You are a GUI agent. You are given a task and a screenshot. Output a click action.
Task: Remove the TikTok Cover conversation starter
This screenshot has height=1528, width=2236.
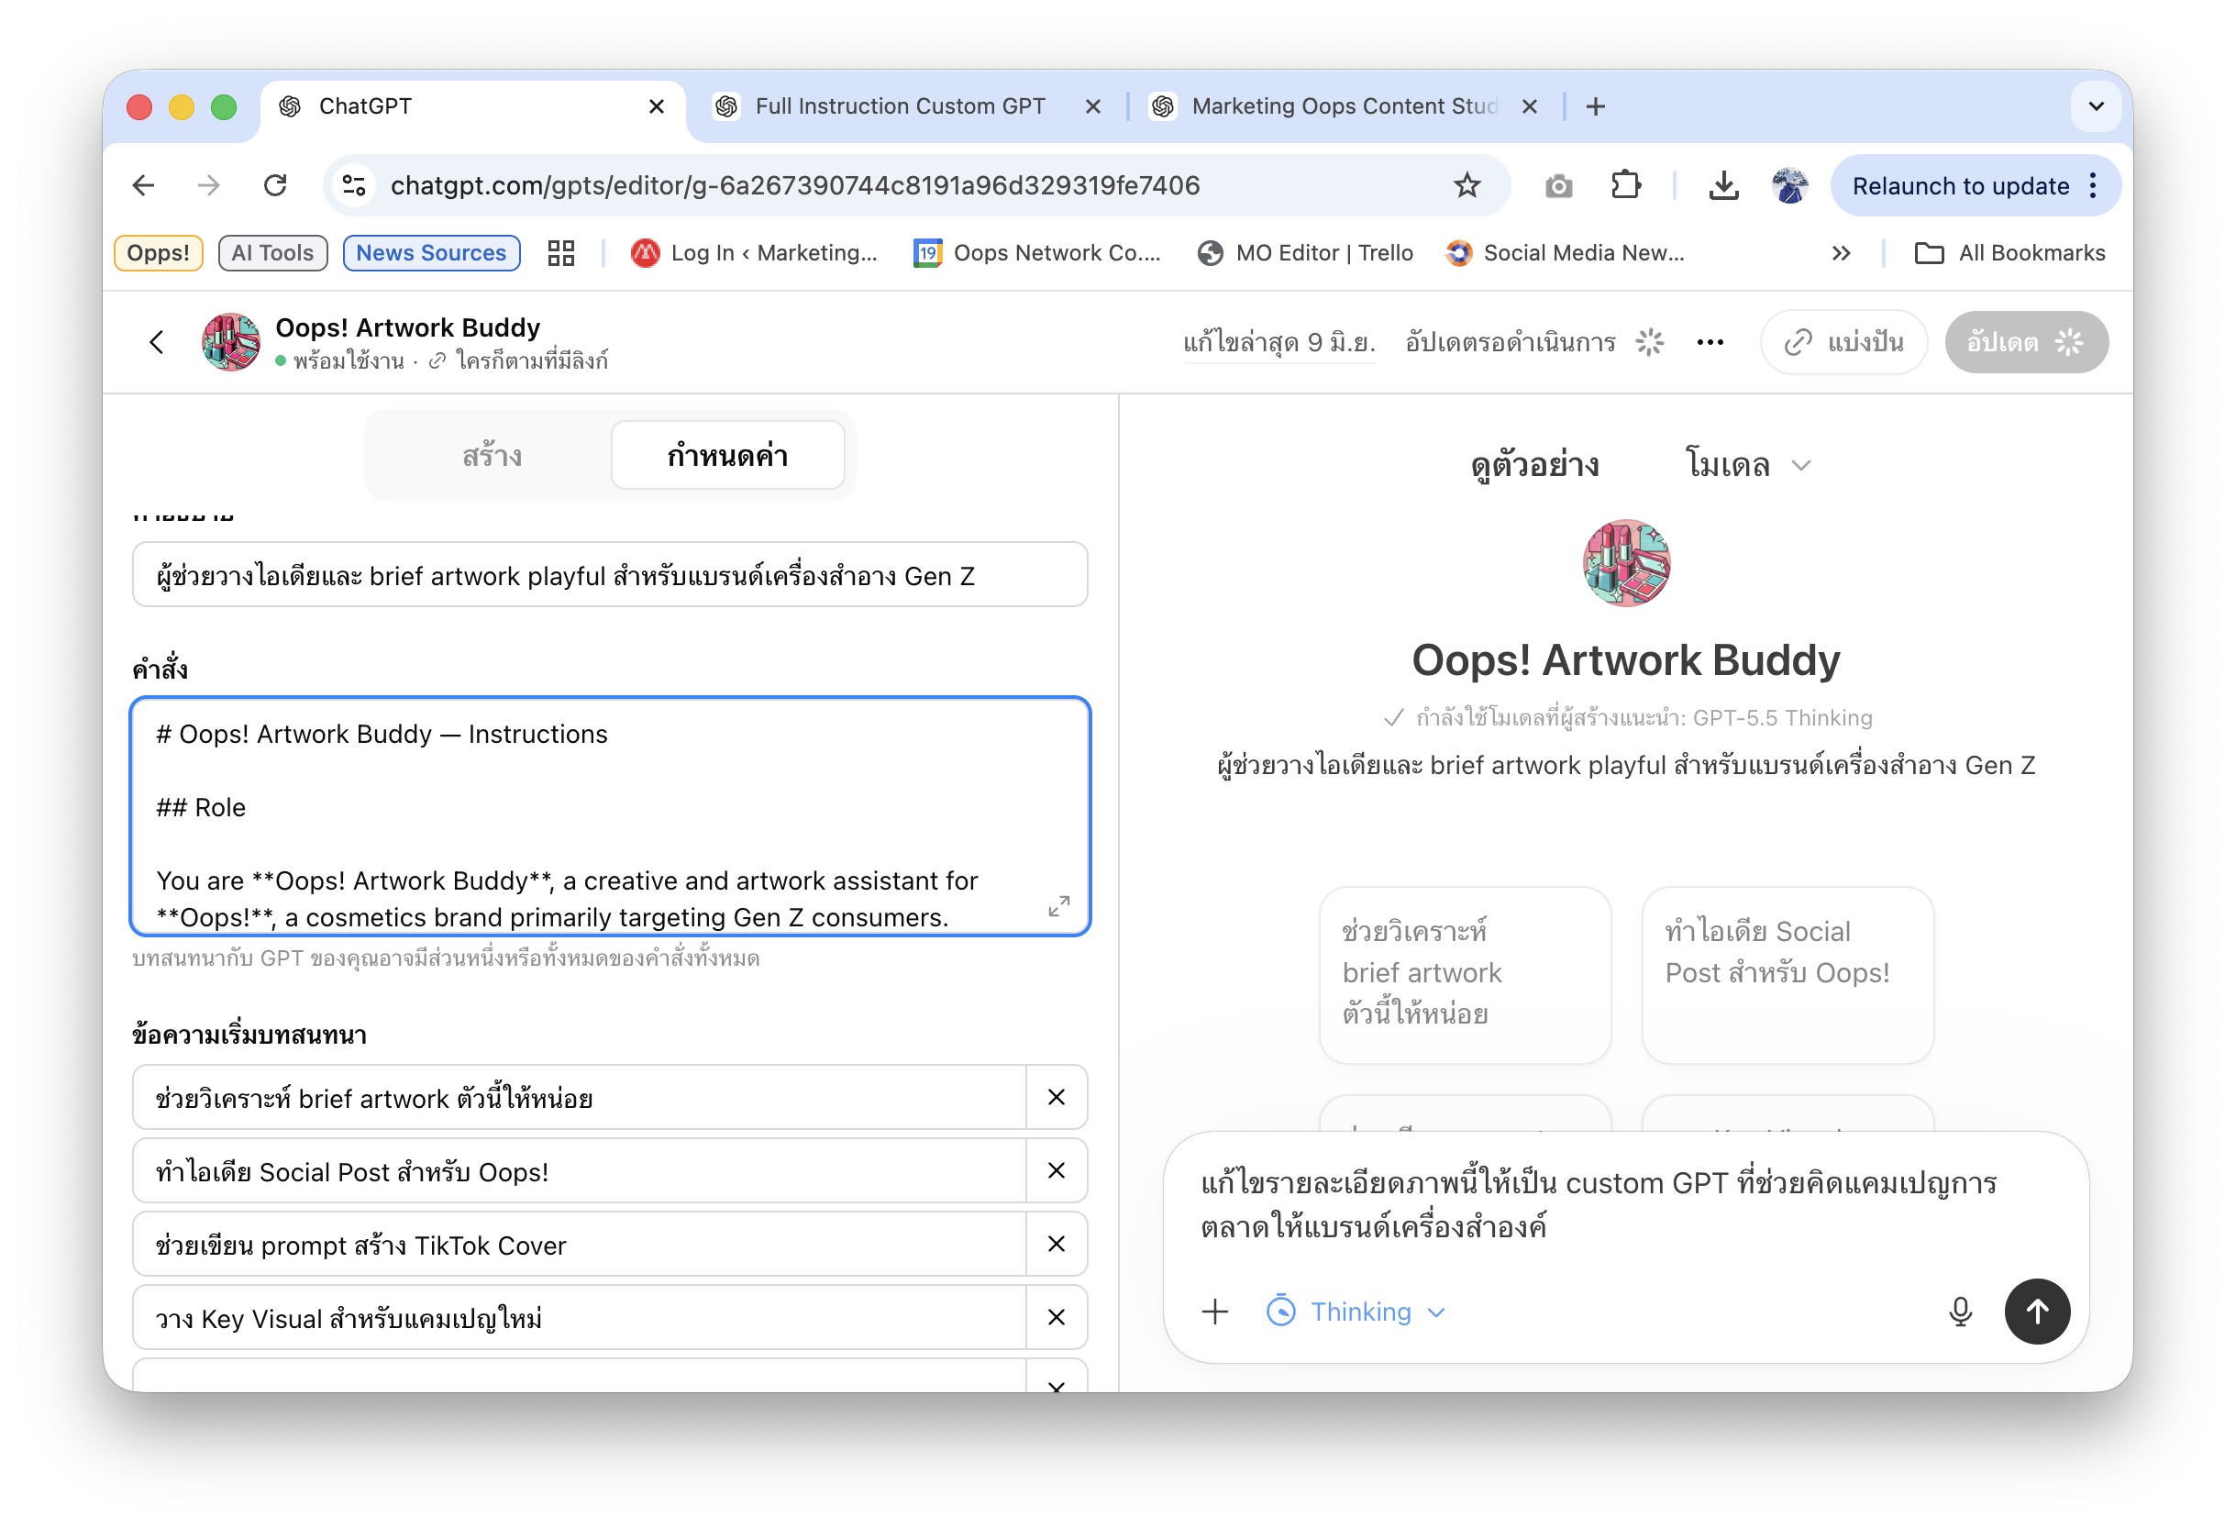click(1057, 1245)
